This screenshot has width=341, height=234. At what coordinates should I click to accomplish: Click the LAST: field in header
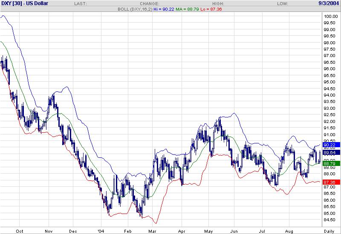[92, 3]
